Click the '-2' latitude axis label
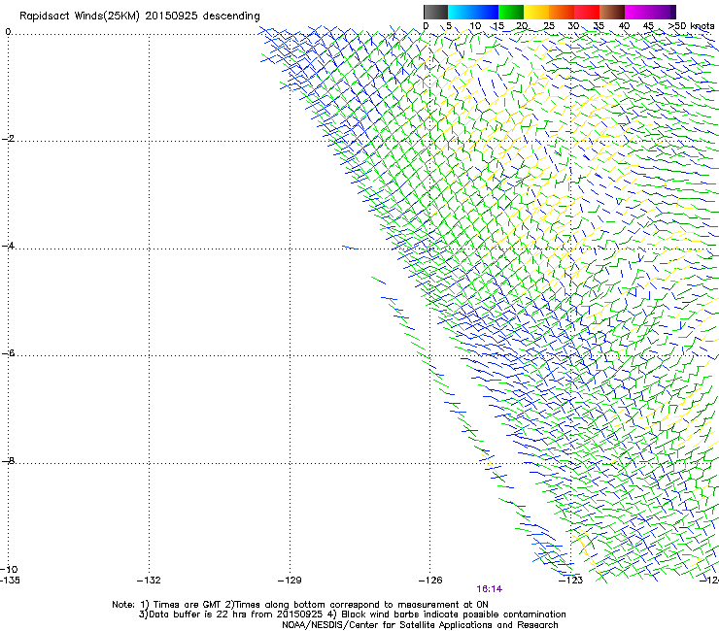This screenshot has width=719, height=631. pos(8,139)
